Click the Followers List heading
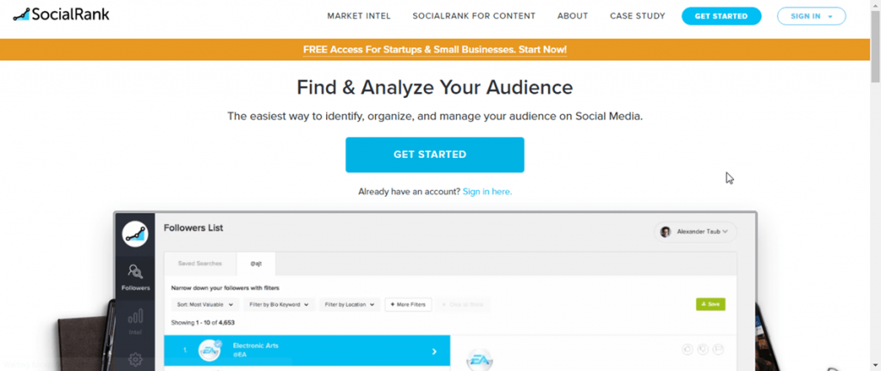Viewport: 881px width, 371px height. click(194, 228)
